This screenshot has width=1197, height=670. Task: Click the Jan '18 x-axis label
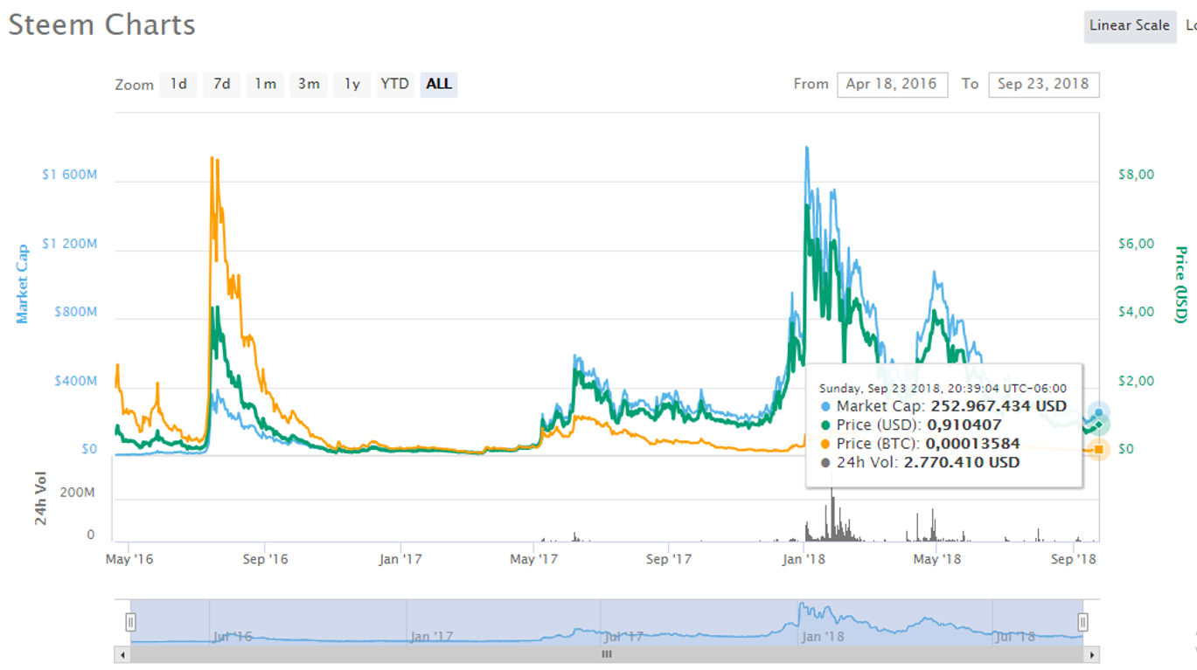click(804, 559)
